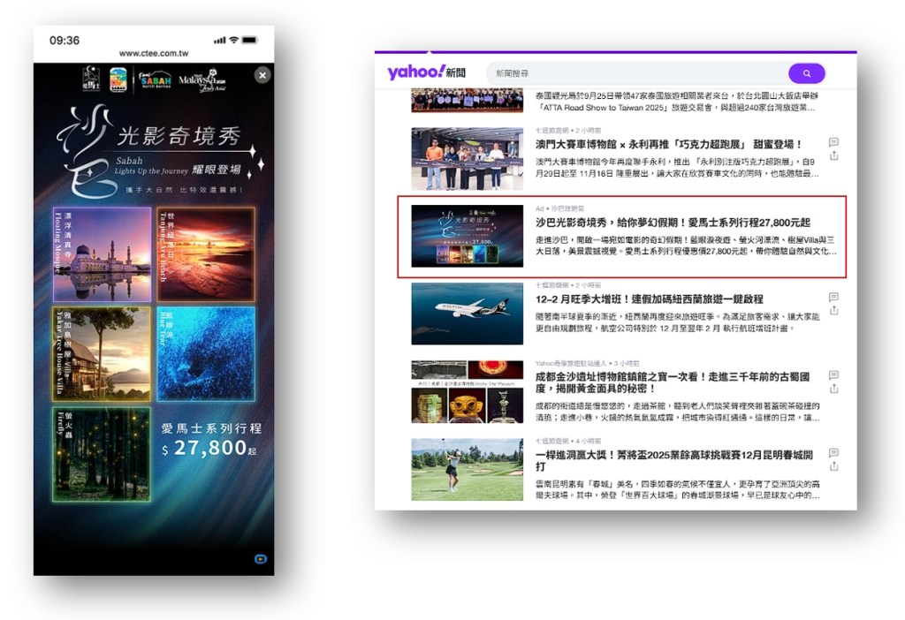Share the Chengdu Jinsha museum article

(833, 389)
